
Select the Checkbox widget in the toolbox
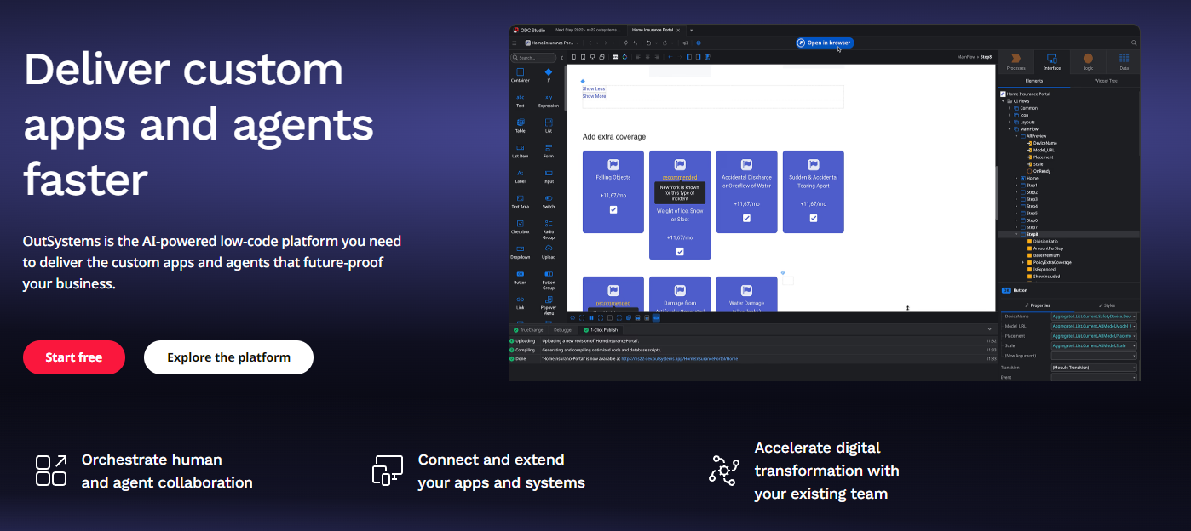[x=520, y=224]
